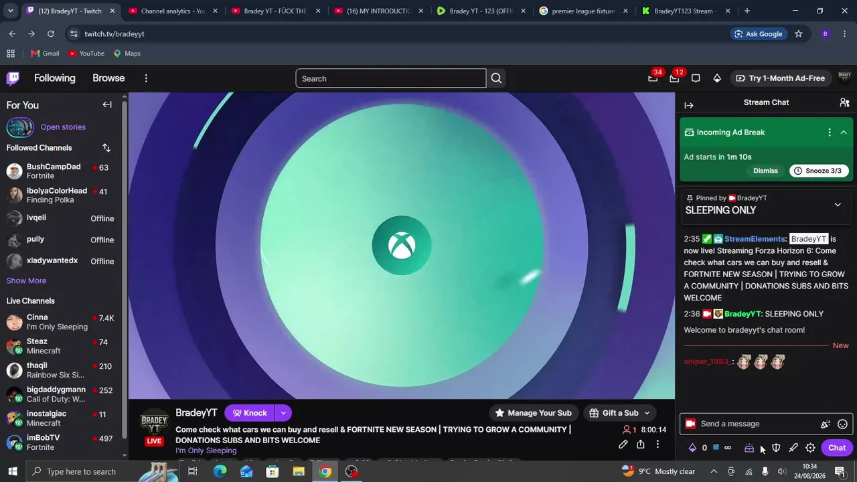Open Shield Mode icon below chat input
Viewport: 857px width, 482px height.
point(776,448)
